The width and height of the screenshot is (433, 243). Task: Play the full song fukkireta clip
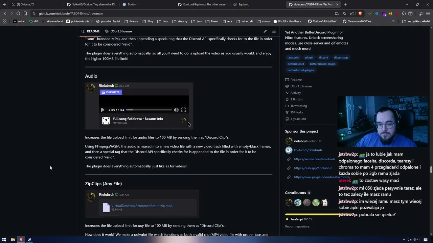pos(102,110)
